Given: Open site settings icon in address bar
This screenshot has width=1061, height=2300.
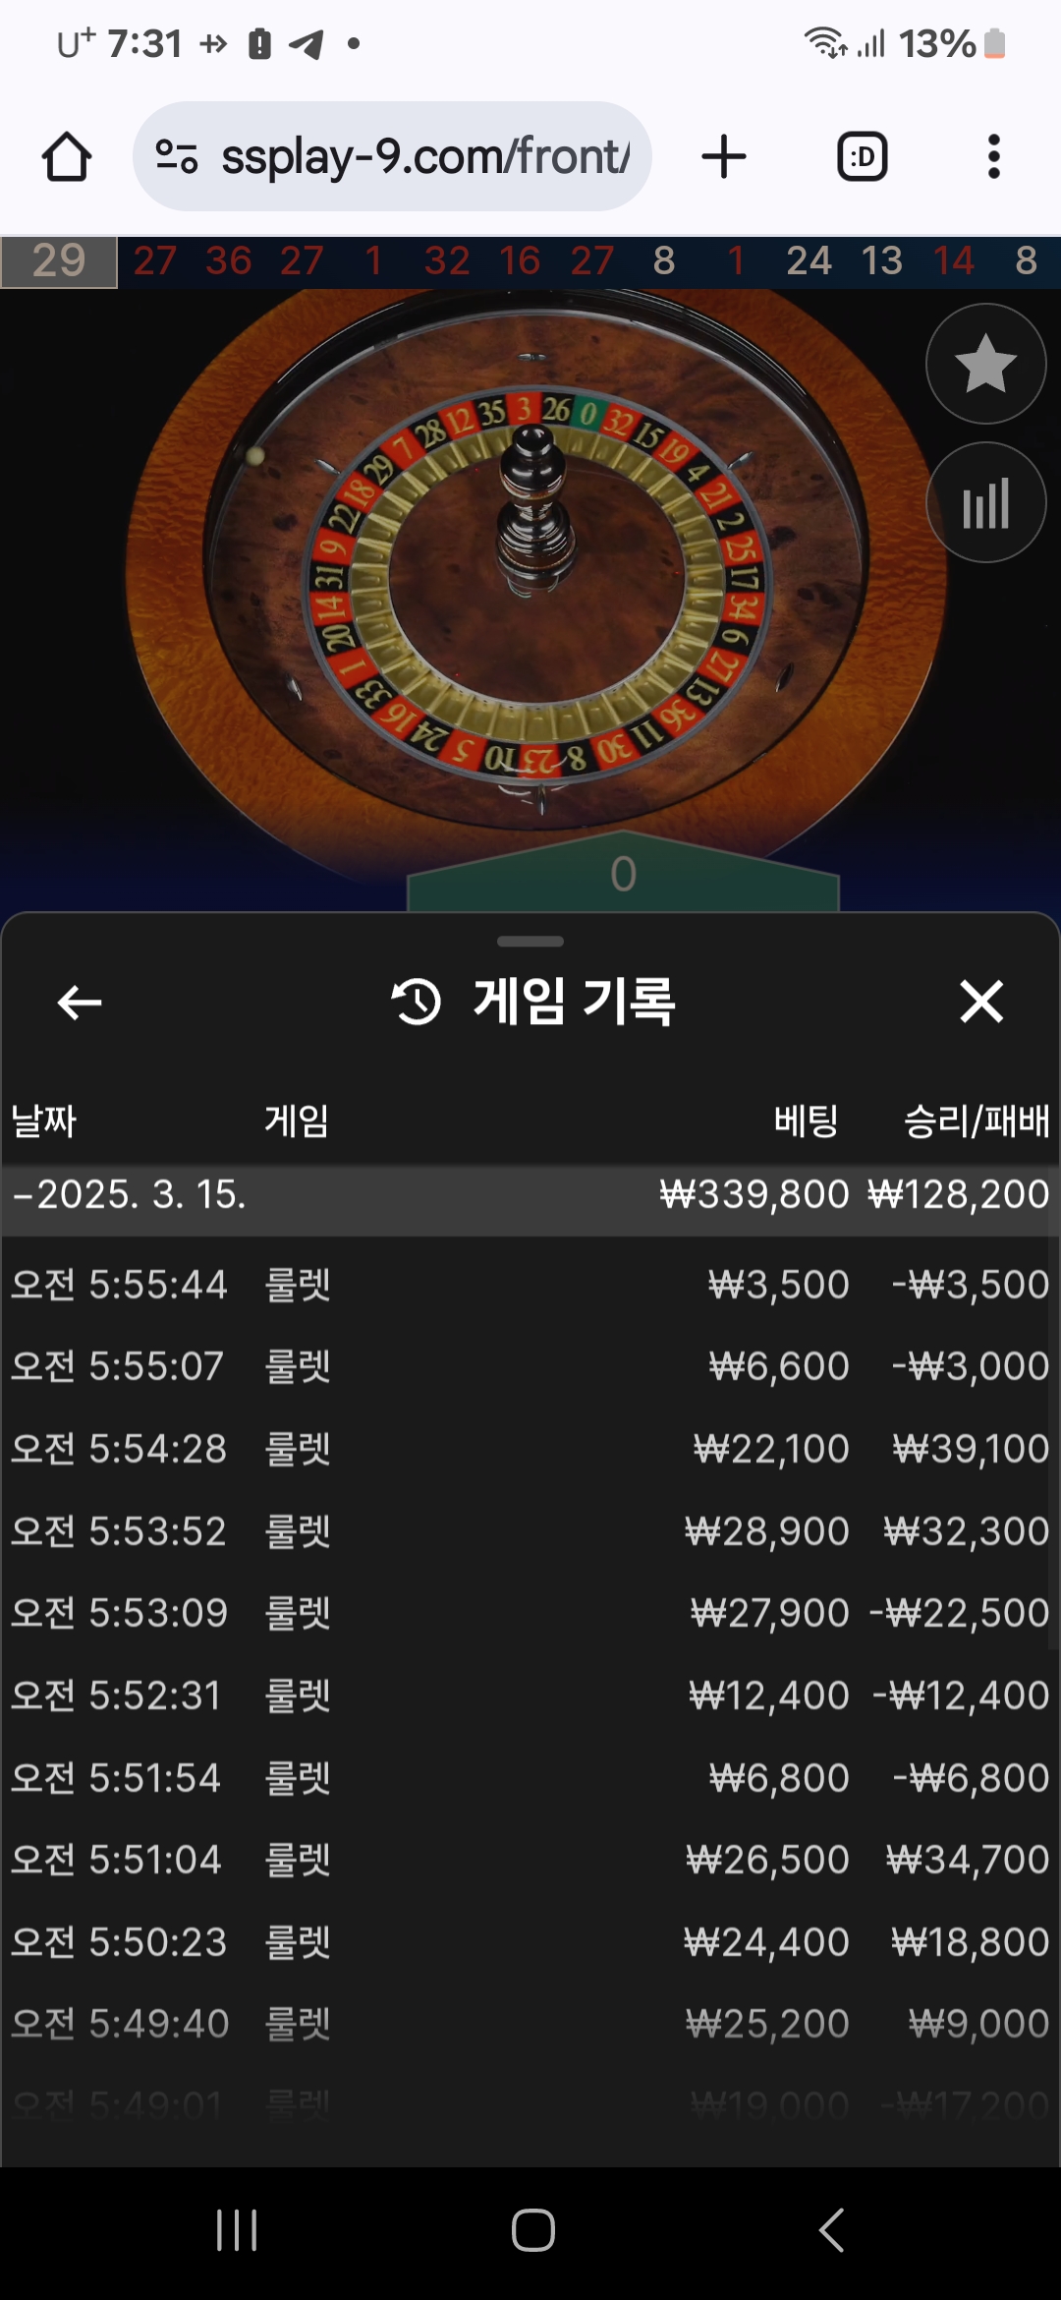Looking at the screenshot, I should (x=177, y=156).
